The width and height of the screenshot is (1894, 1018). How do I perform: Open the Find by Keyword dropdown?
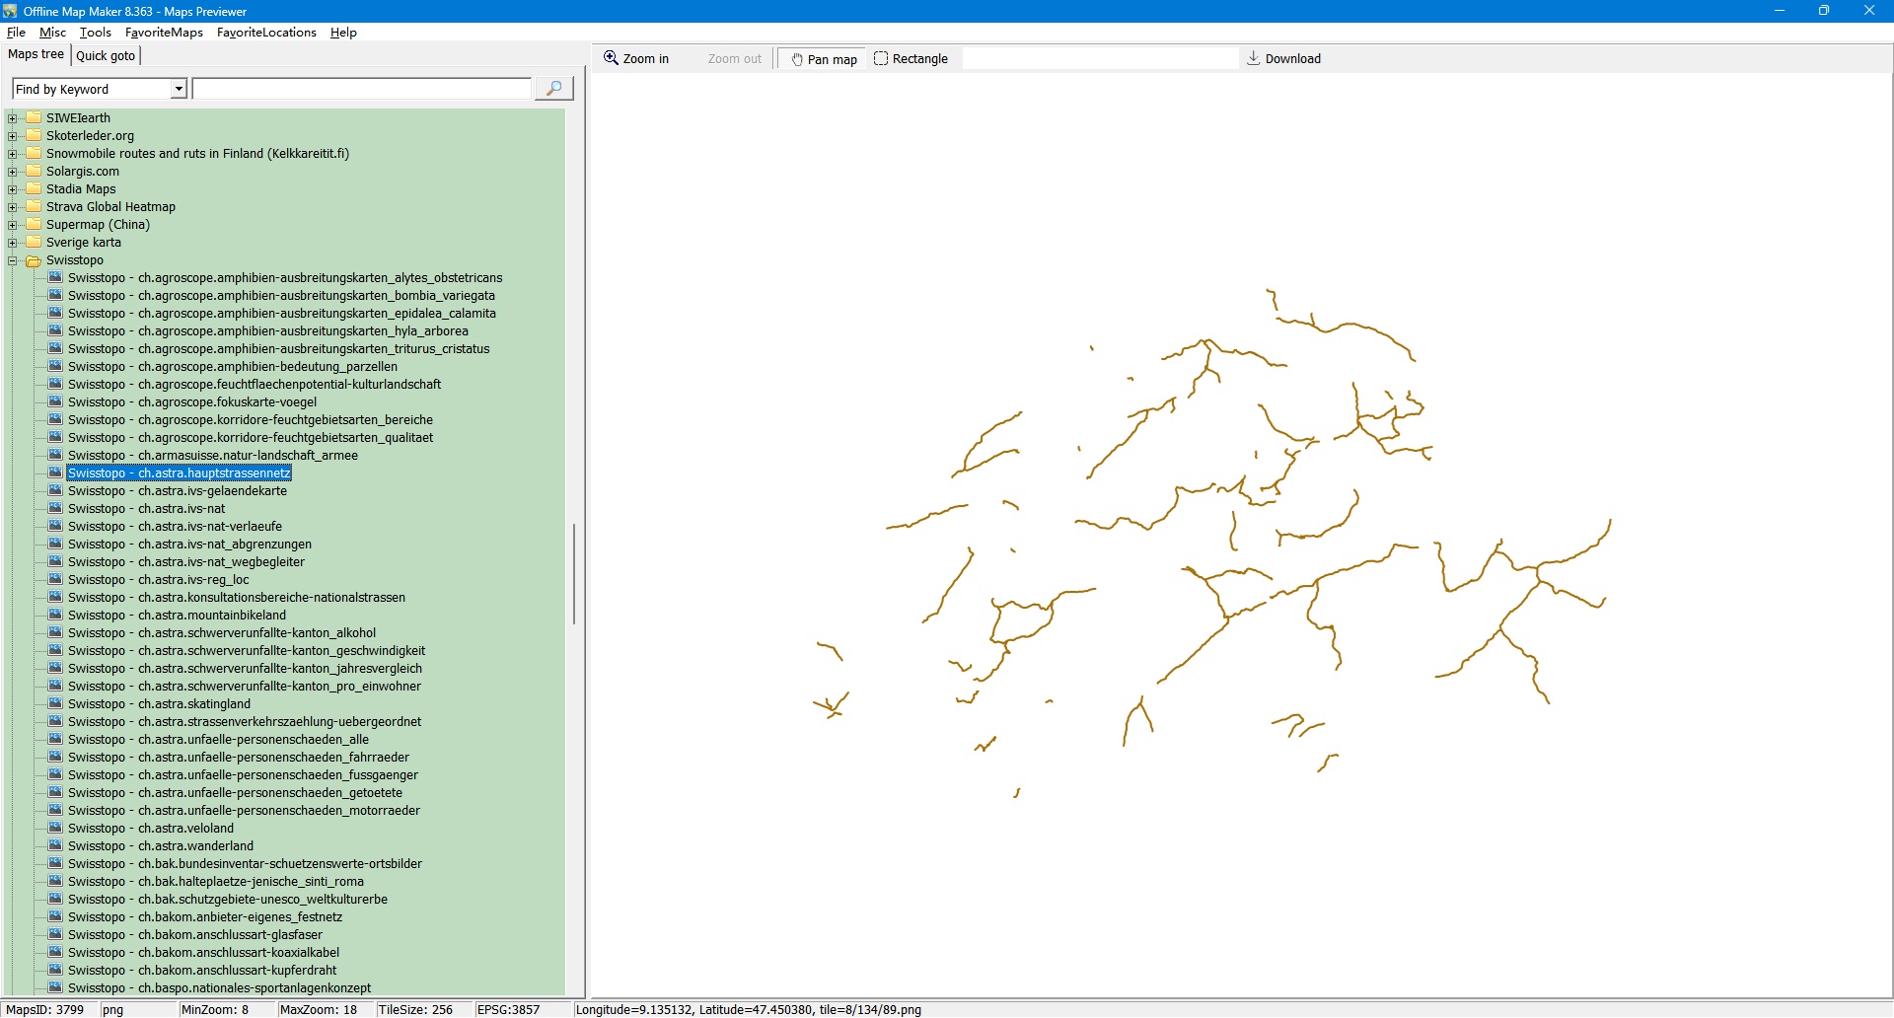tap(179, 89)
